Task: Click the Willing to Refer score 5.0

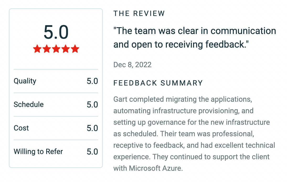Action: point(92,152)
